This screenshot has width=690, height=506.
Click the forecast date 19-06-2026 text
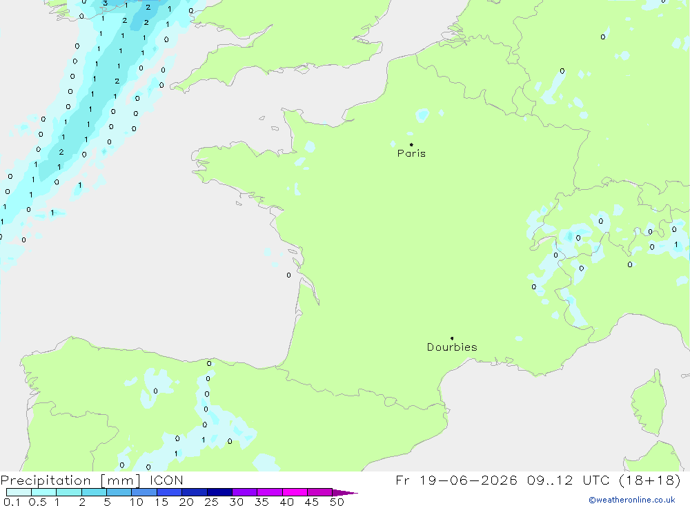coord(469,480)
